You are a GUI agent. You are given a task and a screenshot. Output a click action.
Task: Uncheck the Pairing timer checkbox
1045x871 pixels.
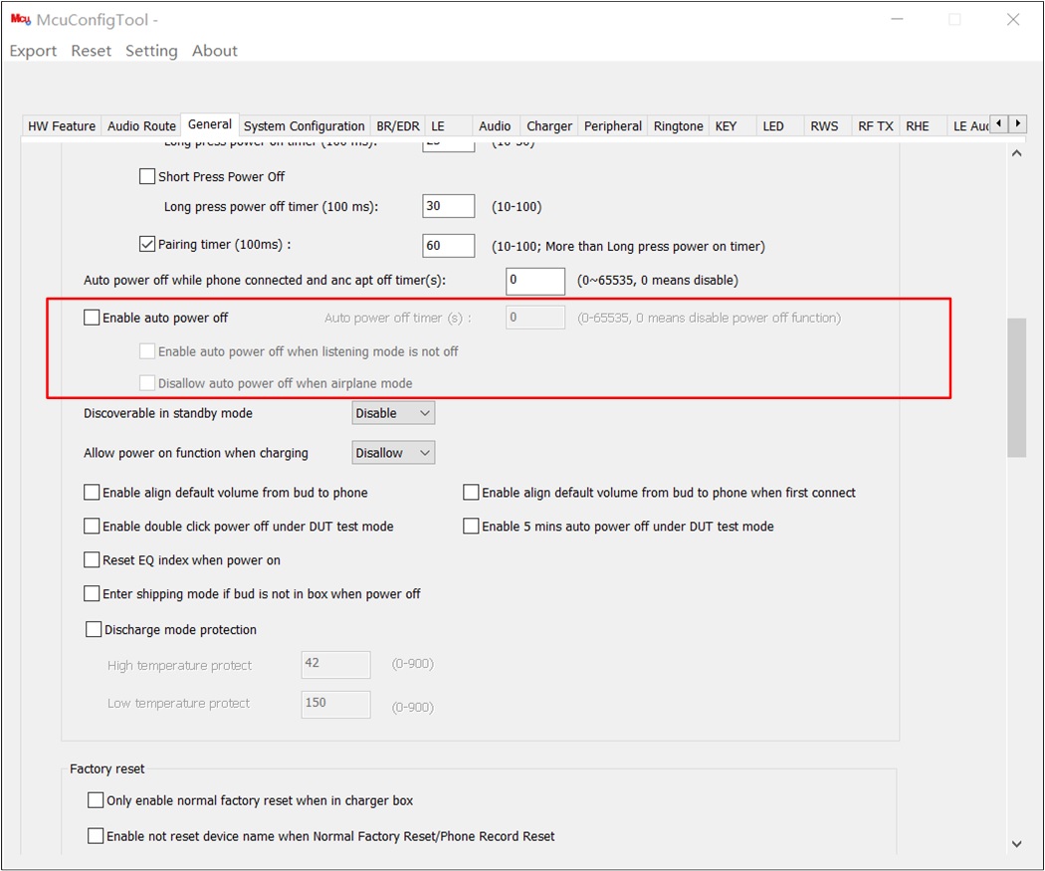click(x=148, y=245)
